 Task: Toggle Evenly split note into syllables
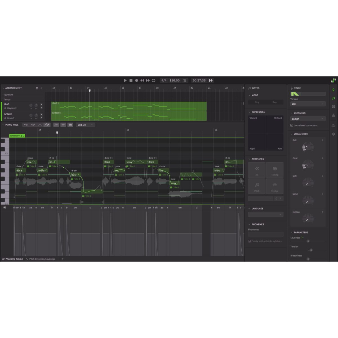pos(250,241)
